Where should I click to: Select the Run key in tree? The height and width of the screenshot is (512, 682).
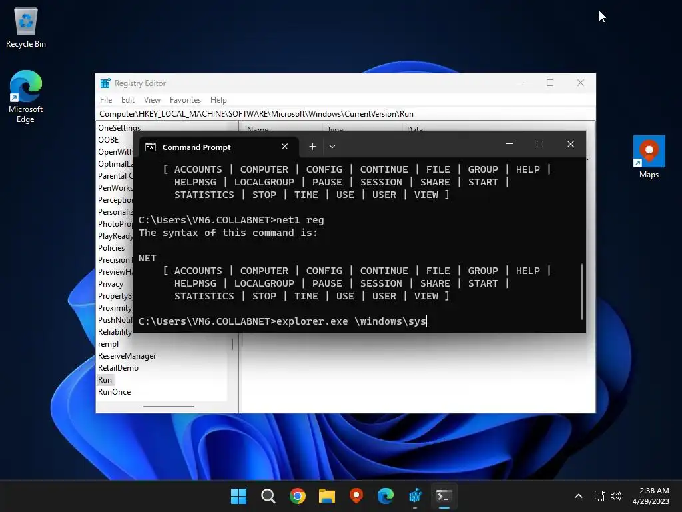tap(105, 379)
